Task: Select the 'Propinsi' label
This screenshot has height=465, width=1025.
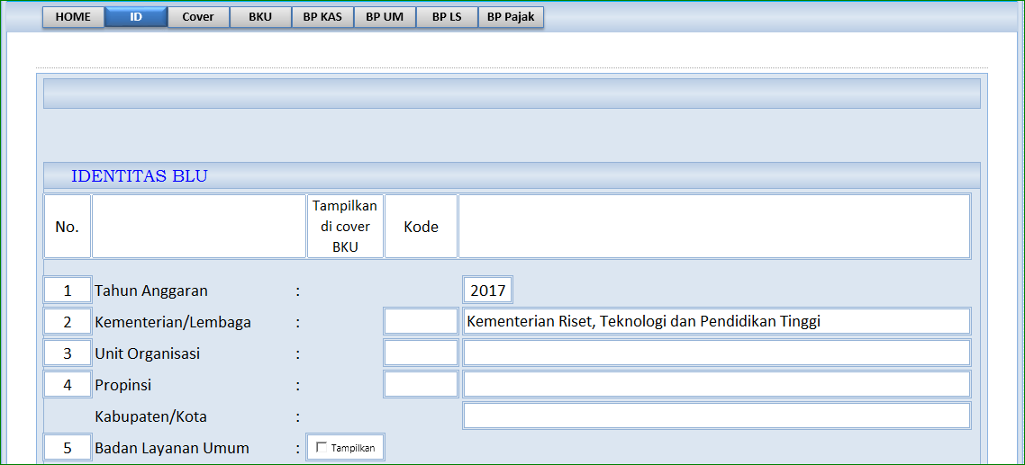Action: coord(122,385)
